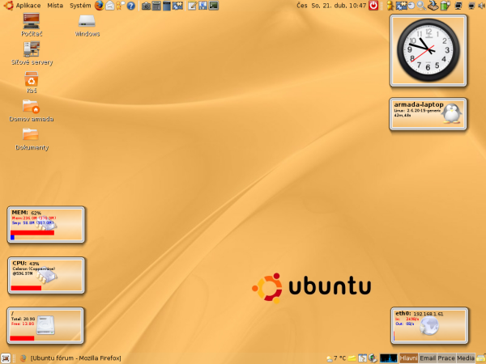486x364 pixels.
Task: Click the root disk usage widget
Action: (x=45, y=326)
